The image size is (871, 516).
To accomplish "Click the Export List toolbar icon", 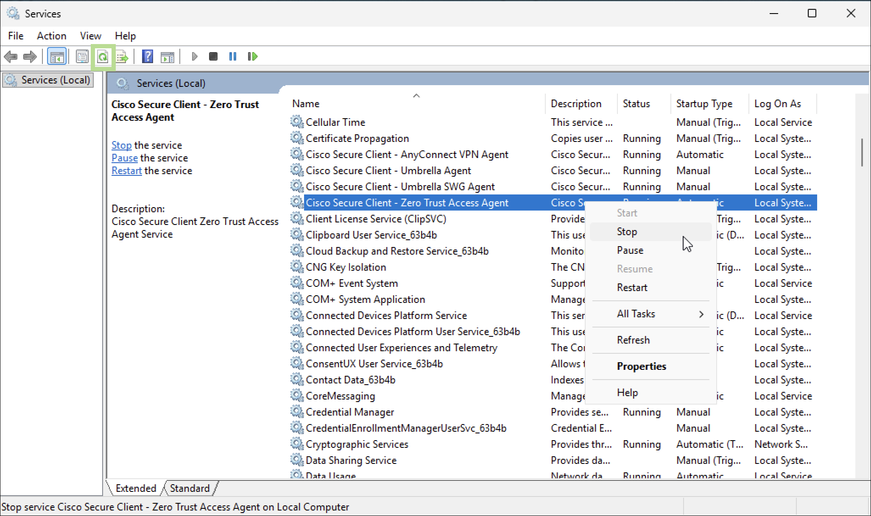I will click(123, 56).
